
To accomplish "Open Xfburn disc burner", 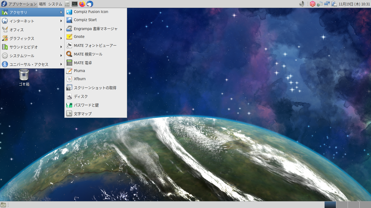I will click(x=96, y=79).
